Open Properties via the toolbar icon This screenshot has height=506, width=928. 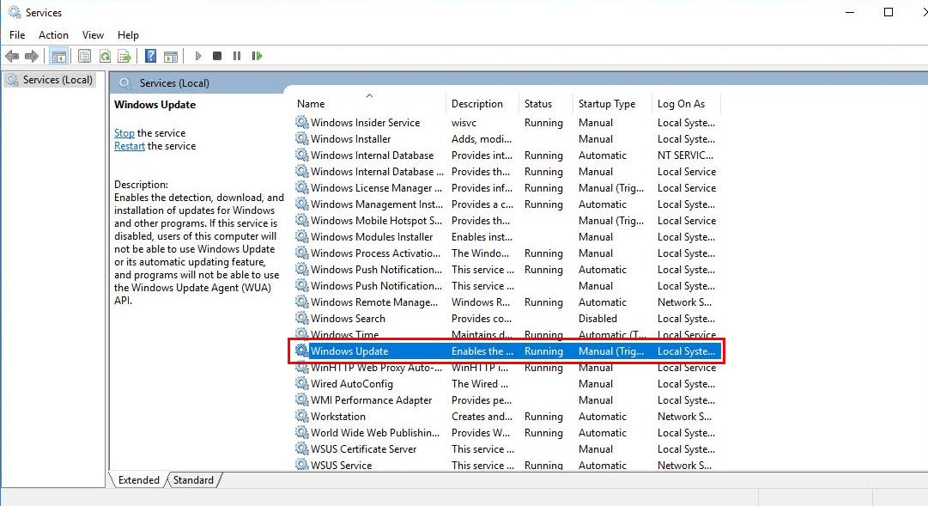point(85,57)
